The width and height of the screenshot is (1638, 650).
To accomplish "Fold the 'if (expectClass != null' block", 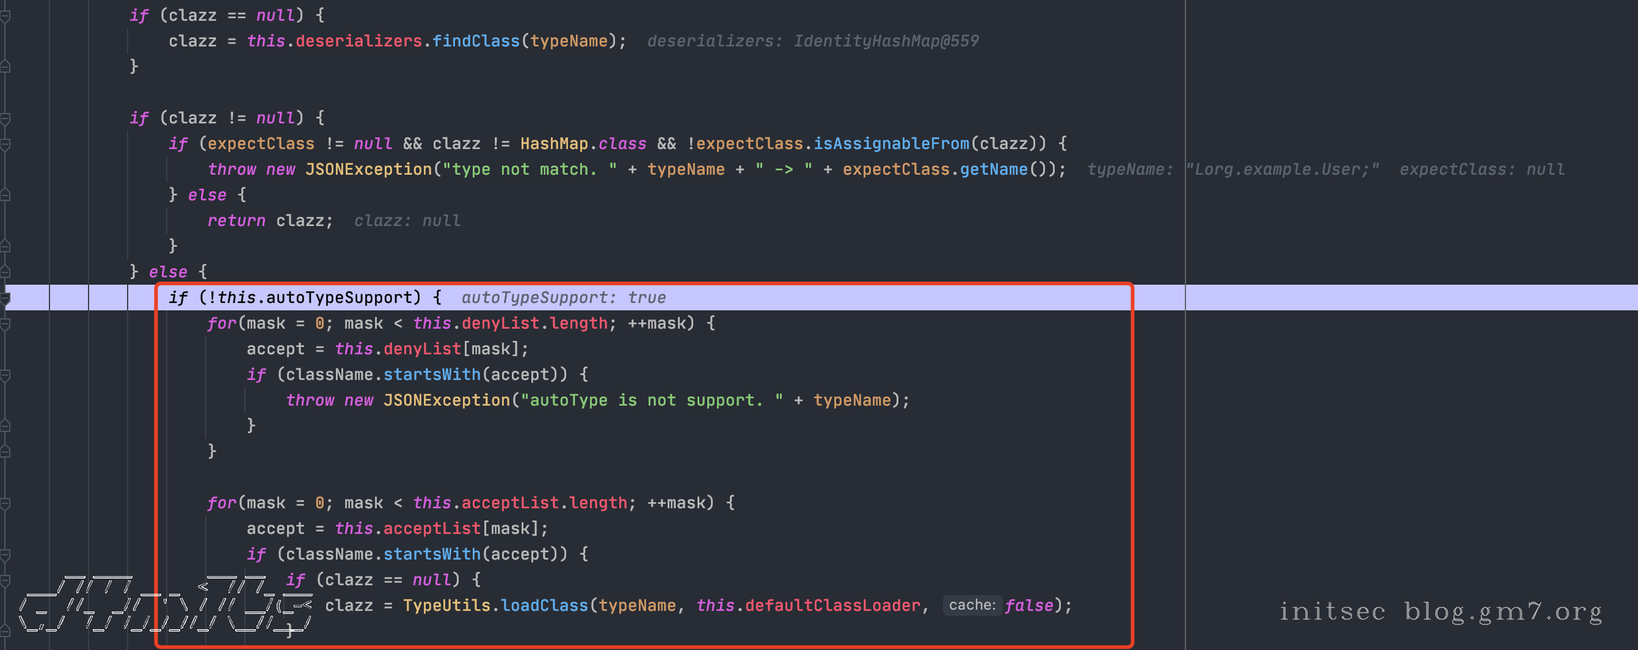I will (x=5, y=144).
